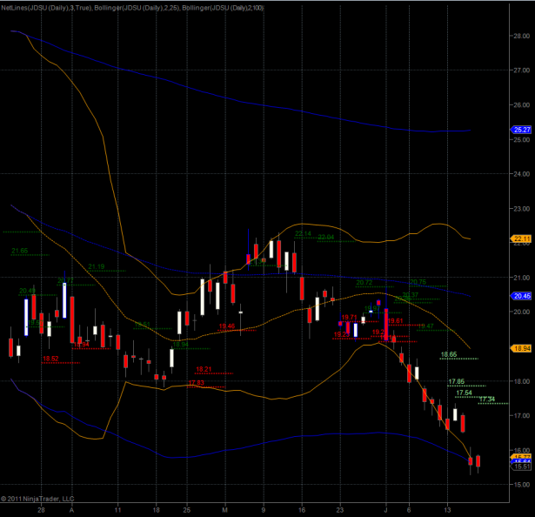Select the orange 18.94 axis marker
Screen dimensions: 535x517
[x=522, y=348]
